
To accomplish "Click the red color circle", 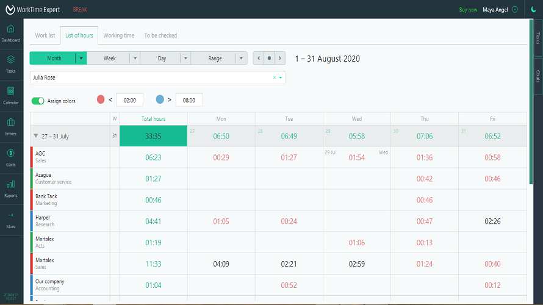I will point(101,99).
